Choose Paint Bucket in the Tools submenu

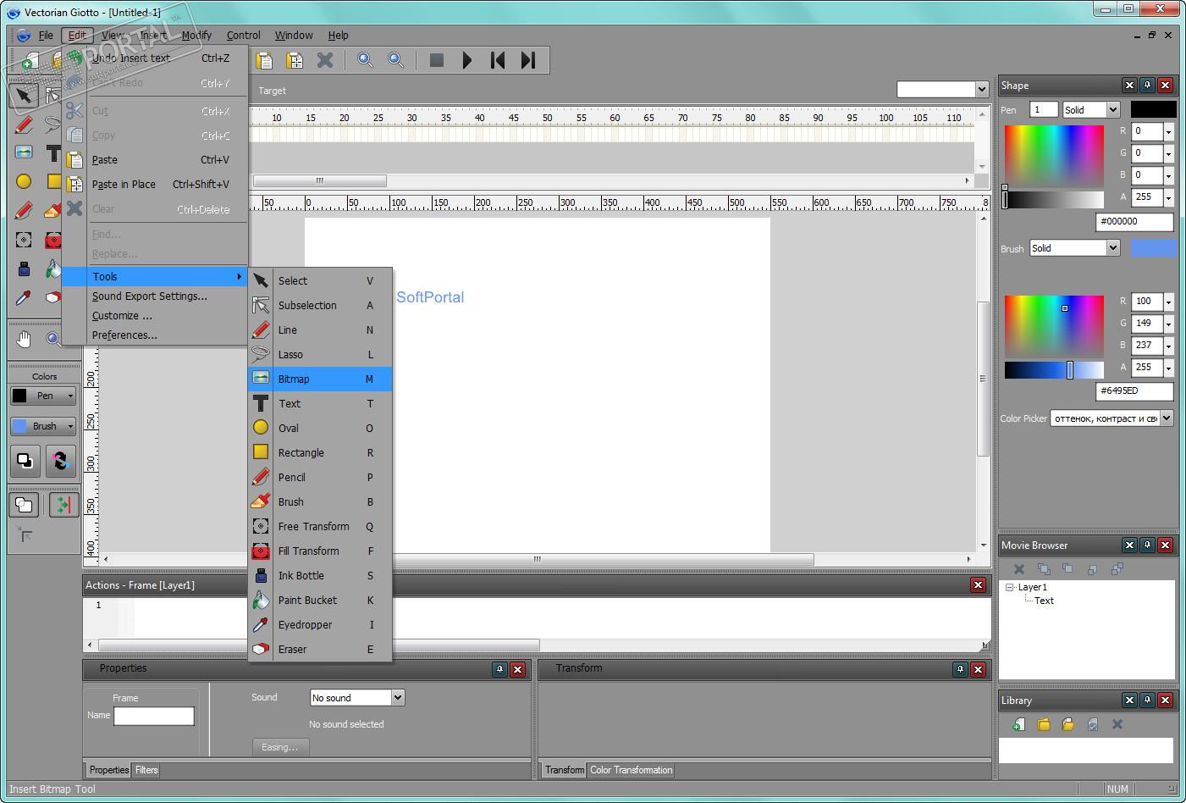pyautogui.click(x=320, y=601)
